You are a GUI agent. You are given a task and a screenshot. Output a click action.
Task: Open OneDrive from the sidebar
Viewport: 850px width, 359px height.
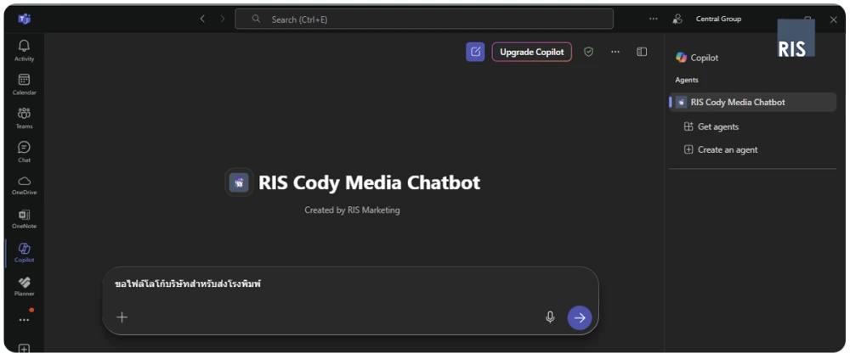pyautogui.click(x=24, y=185)
